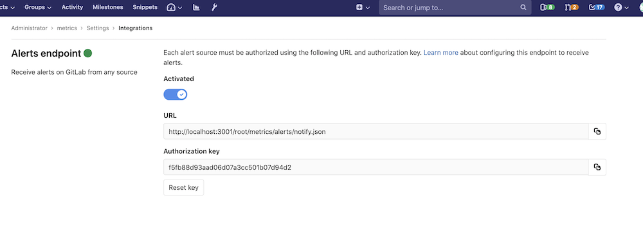This screenshot has height=249, width=643.
Task: Open the Admin Area wrench icon
Action: point(214,7)
